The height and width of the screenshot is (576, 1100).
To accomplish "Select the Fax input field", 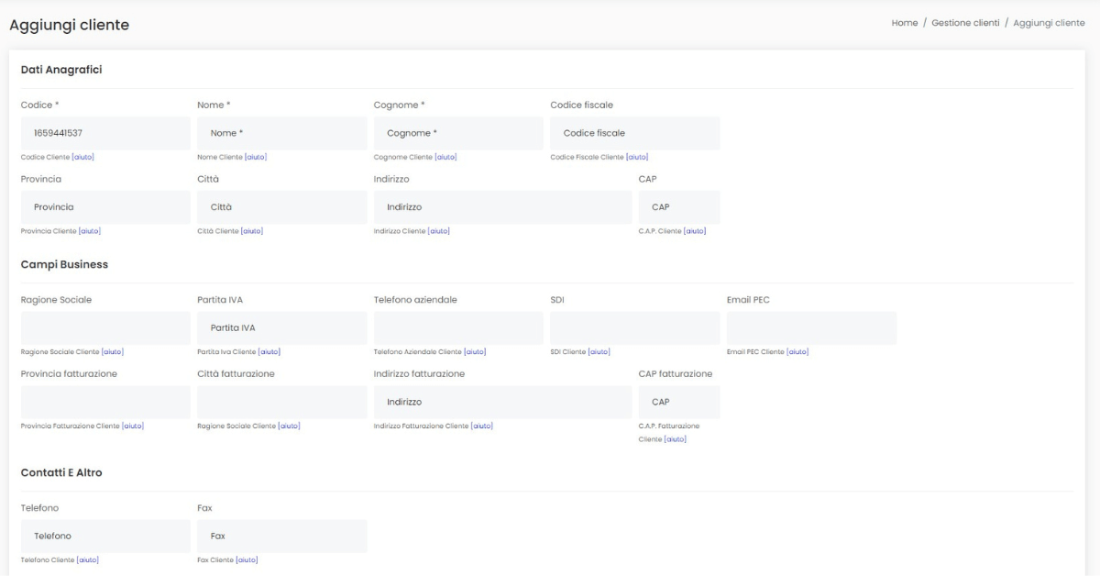I will (x=282, y=537).
